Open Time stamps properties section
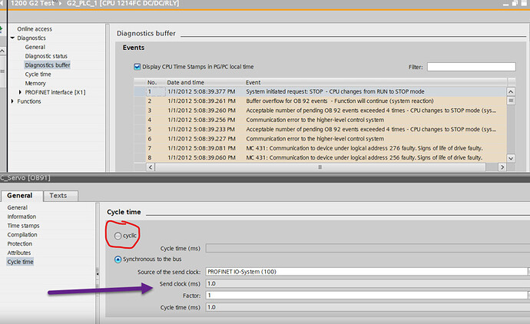This screenshot has width=530, height=324. [x=23, y=226]
